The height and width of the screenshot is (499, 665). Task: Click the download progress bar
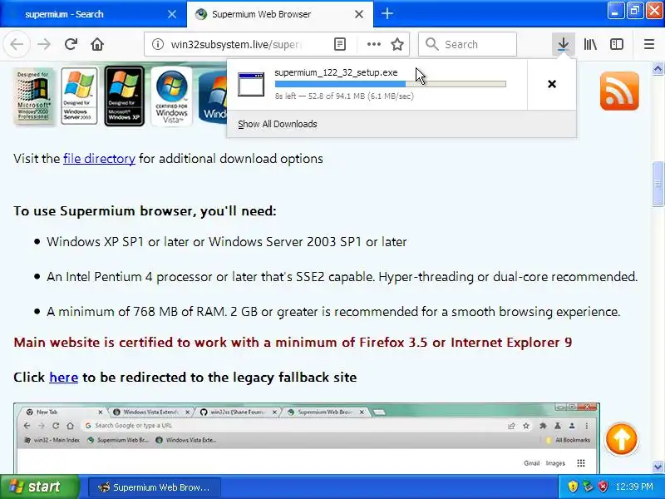click(x=390, y=84)
